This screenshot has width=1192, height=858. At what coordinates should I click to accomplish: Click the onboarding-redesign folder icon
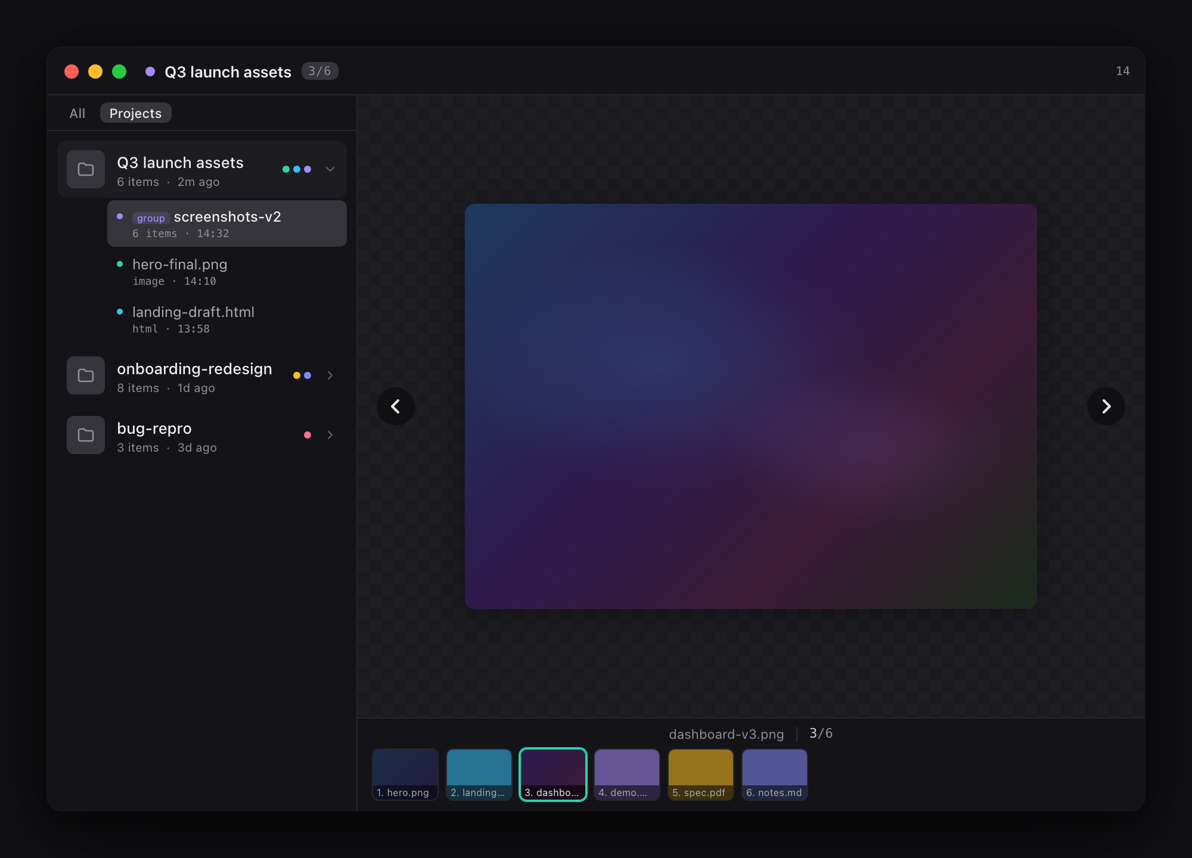tap(86, 375)
